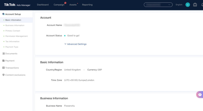Click the Campaign notification badge
The height and width of the screenshot is (111, 203).
(x=65, y=3)
